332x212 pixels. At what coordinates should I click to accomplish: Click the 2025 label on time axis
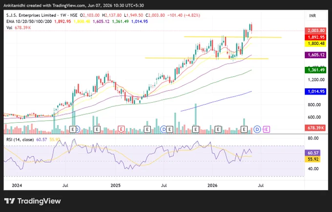116,186
